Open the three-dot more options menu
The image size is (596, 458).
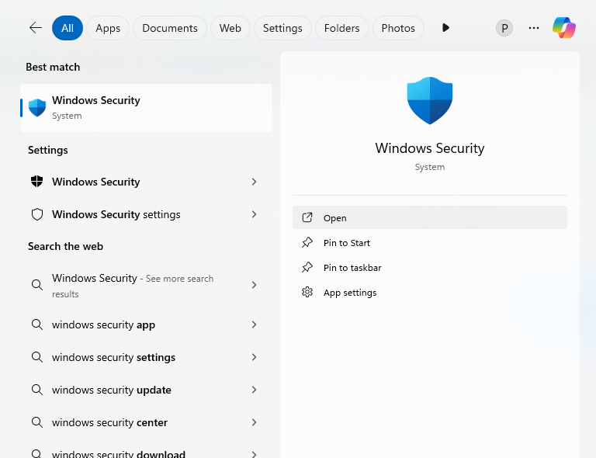coord(534,28)
